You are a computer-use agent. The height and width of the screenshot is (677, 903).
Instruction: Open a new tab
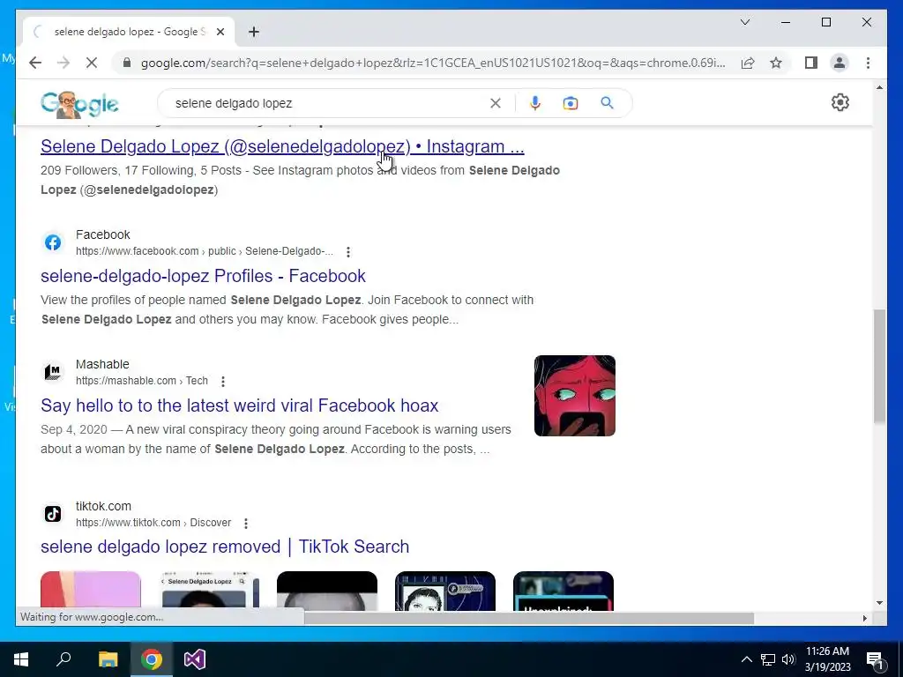tap(253, 32)
